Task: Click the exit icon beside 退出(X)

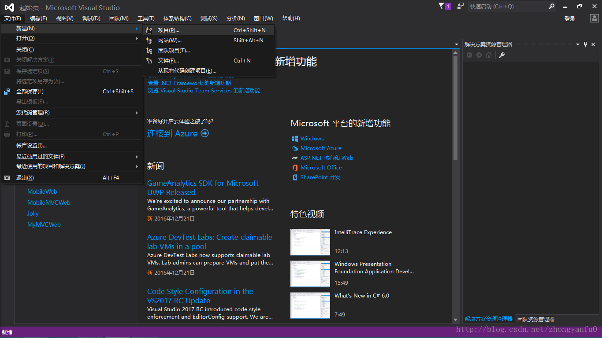Action: point(7,178)
